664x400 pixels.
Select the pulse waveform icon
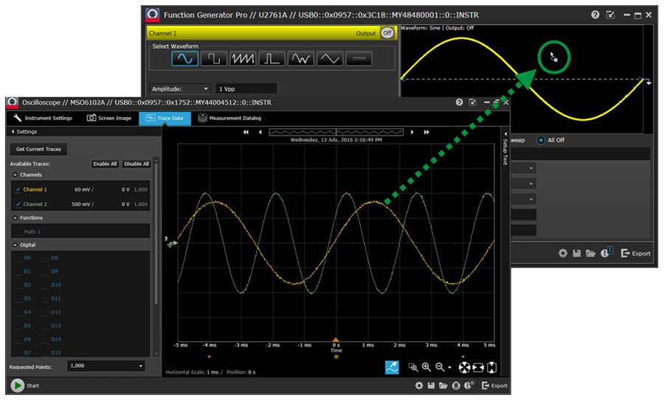pyautogui.click(x=272, y=58)
